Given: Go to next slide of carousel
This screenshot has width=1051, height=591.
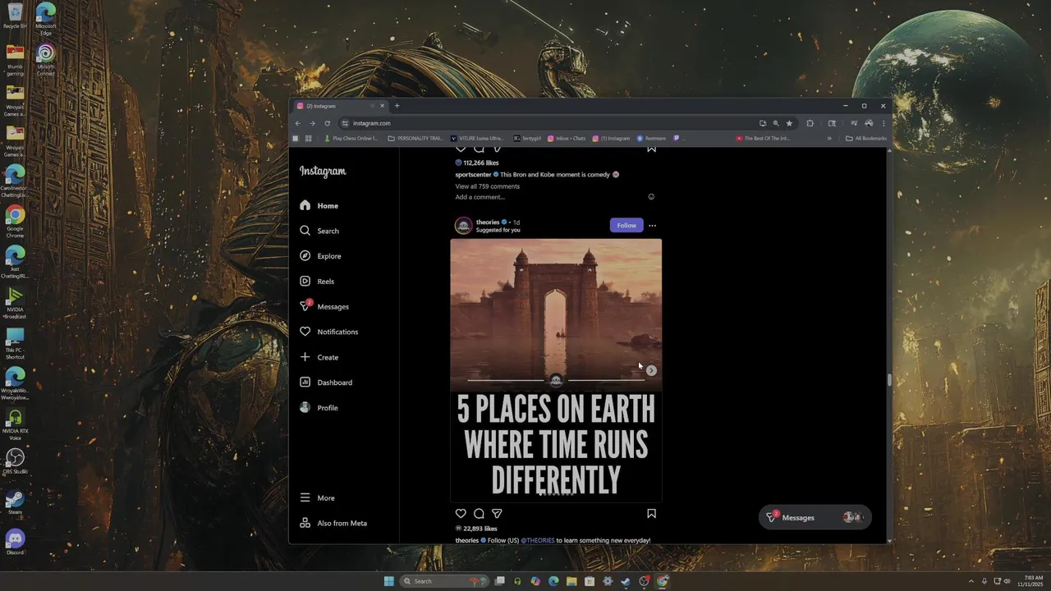Looking at the screenshot, I should pos(651,370).
